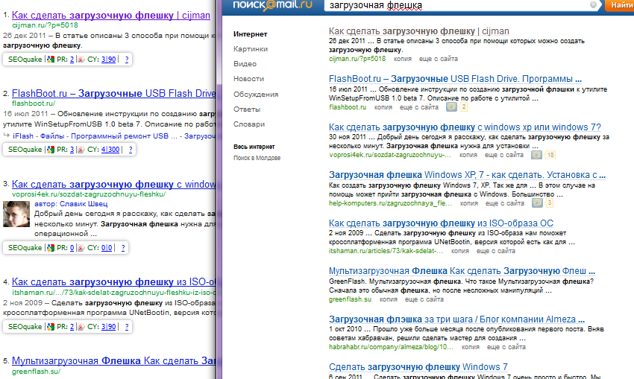Click Google PageRank icon under voprosi4ek result
This screenshot has width=634, height=379.
[x=51, y=248]
